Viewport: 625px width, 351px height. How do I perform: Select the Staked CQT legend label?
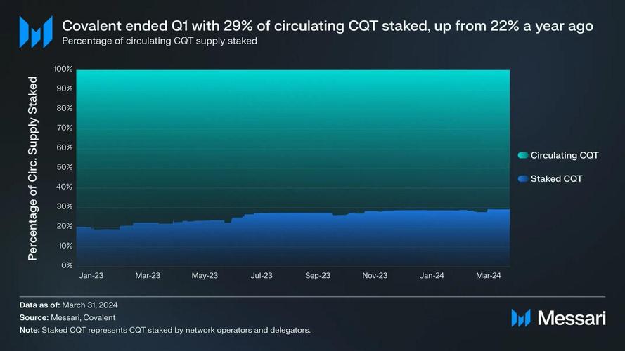click(x=556, y=179)
